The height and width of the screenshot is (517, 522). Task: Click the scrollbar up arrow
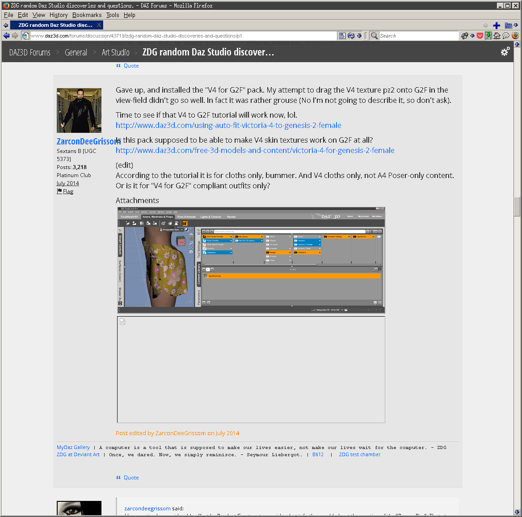pyautogui.click(x=517, y=44)
